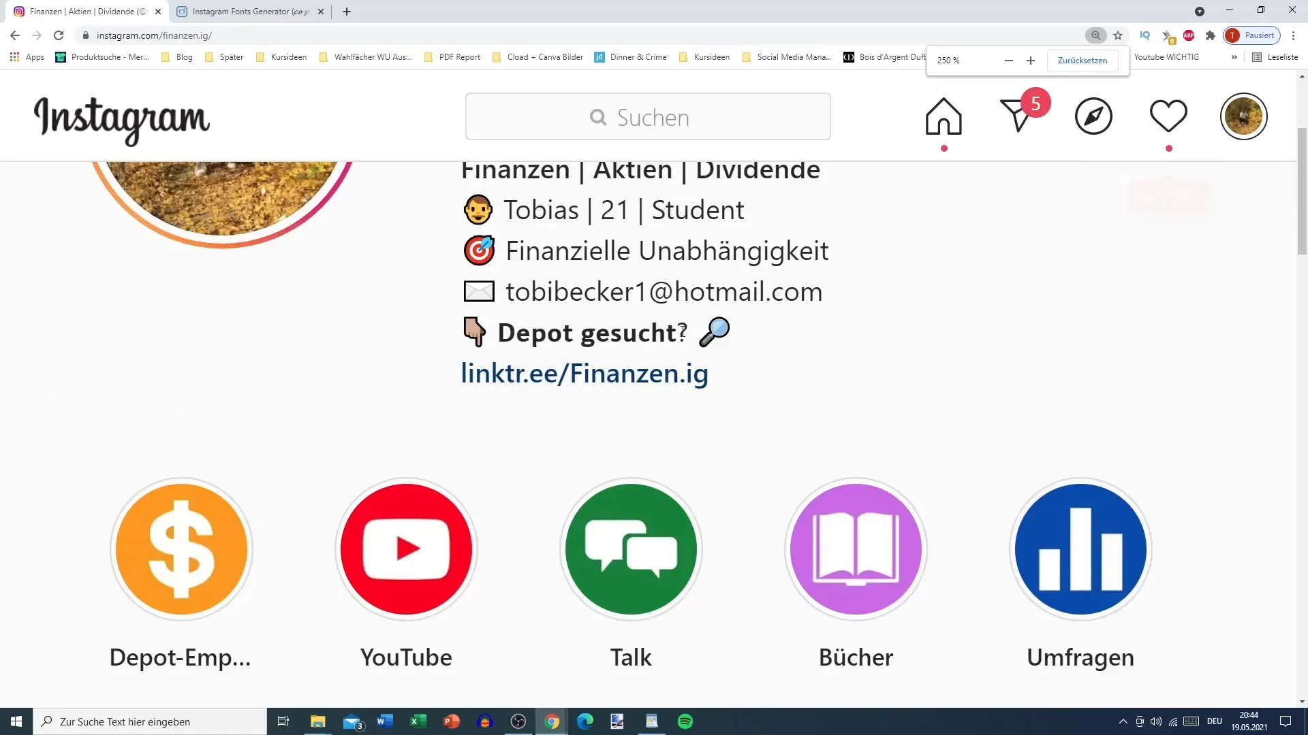Decrease zoom with minus button

(1009, 61)
